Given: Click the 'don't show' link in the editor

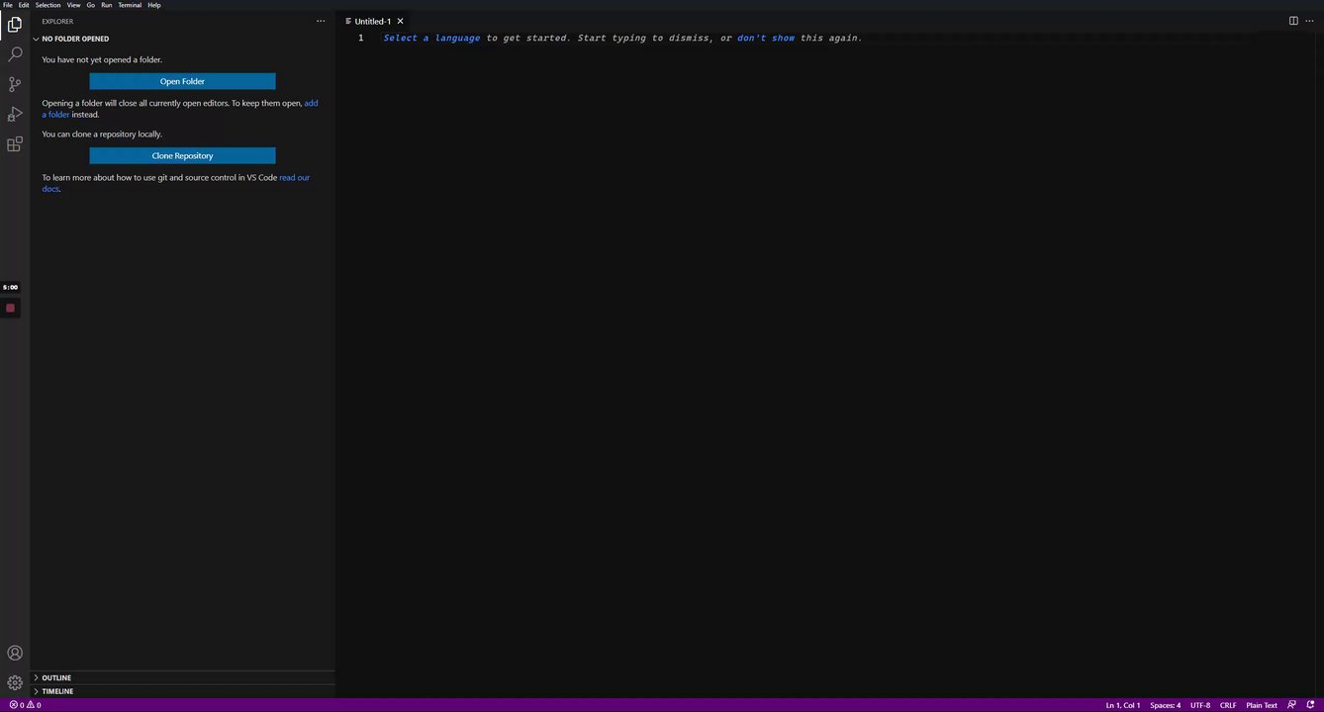Looking at the screenshot, I should (766, 38).
